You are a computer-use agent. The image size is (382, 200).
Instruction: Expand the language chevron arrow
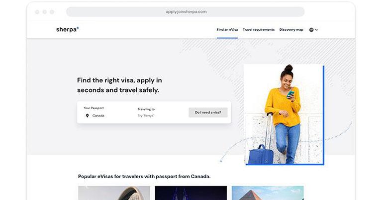(316, 30)
